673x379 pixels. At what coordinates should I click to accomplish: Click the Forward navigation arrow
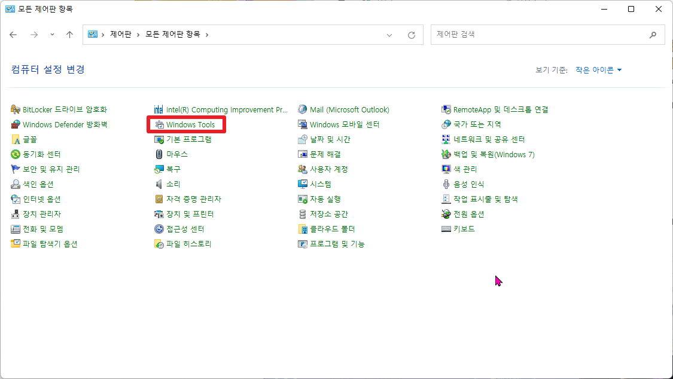pos(34,35)
